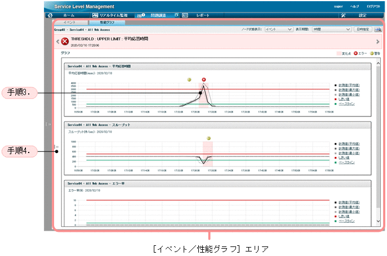Click しきい値 legend link in エラー率 graph

(344, 216)
